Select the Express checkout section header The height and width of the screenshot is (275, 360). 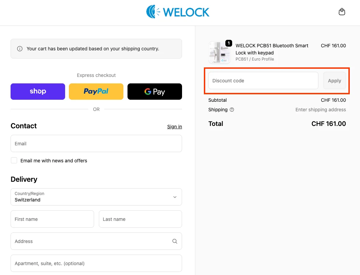pyautogui.click(x=96, y=75)
